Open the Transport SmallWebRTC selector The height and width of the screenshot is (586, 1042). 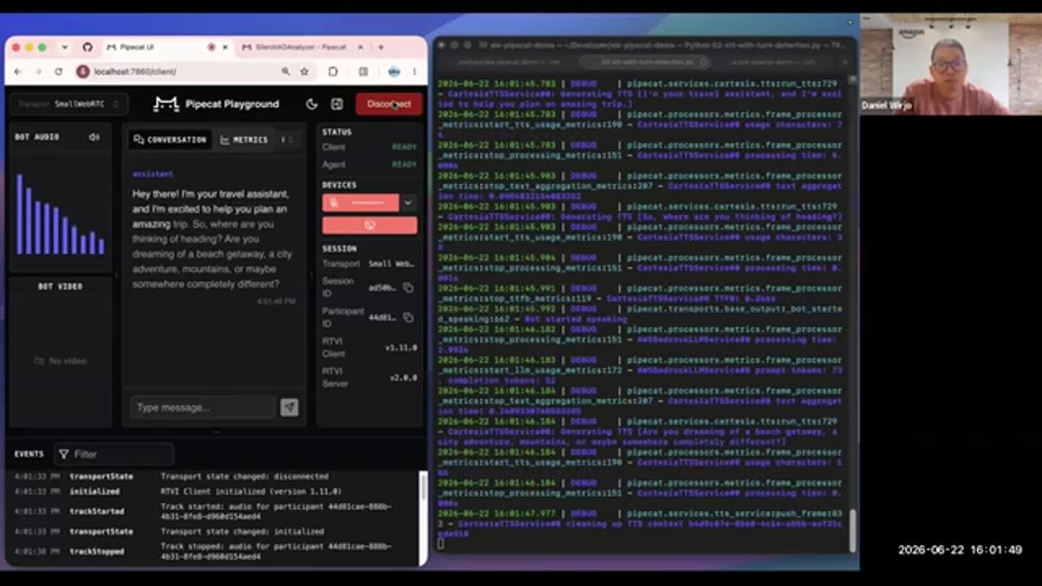69,104
